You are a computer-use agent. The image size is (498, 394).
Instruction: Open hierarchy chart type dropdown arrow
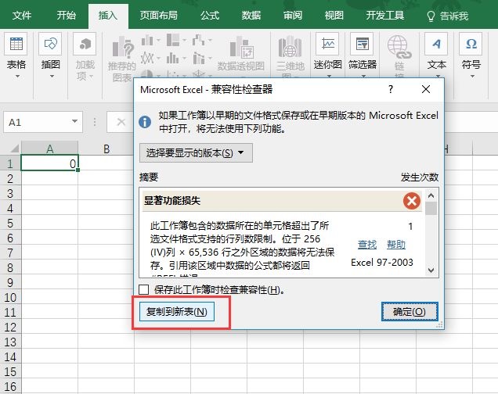click(x=184, y=41)
